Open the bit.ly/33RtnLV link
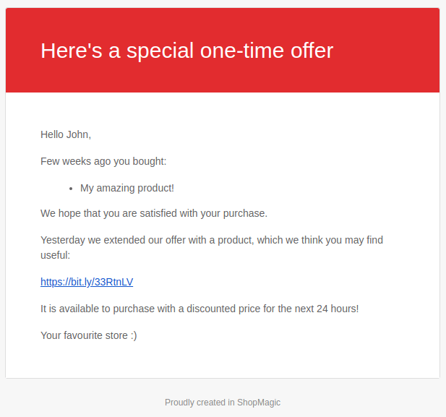Image resolution: width=446 pixels, height=417 pixels. point(87,282)
